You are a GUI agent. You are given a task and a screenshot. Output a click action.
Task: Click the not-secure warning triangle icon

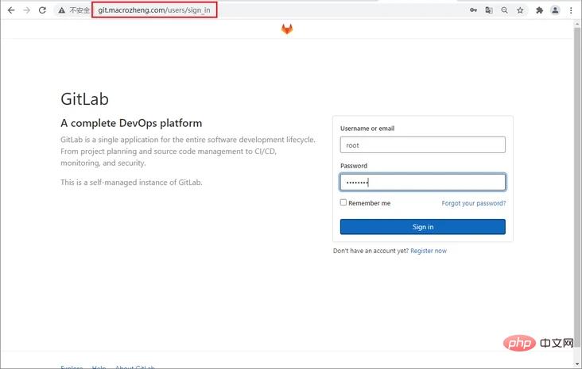61,10
